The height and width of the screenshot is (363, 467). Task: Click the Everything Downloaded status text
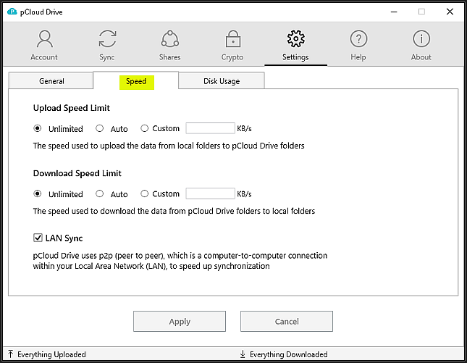(289, 354)
